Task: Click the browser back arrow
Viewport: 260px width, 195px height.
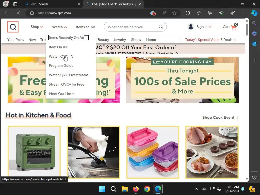Action: [x=7, y=13]
